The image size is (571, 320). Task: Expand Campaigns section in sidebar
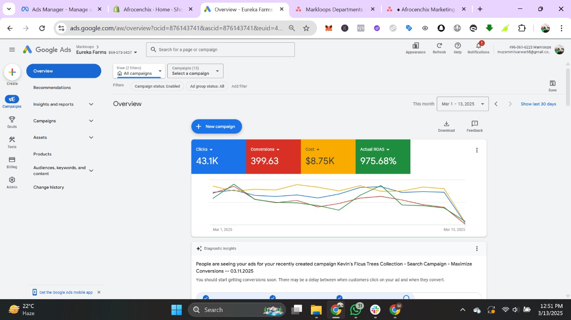(x=91, y=121)
